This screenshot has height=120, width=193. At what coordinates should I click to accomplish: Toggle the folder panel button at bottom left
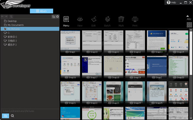pos(5,116)
